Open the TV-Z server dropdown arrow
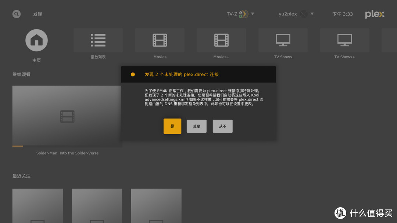Screen dimensions: 397x223 pos(253,14)
